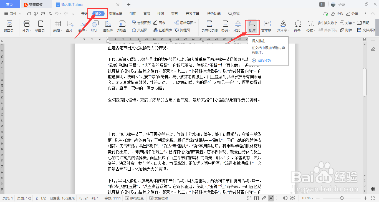Toggle 文档校对 document proofing in status bar

(x=159, y=198)
